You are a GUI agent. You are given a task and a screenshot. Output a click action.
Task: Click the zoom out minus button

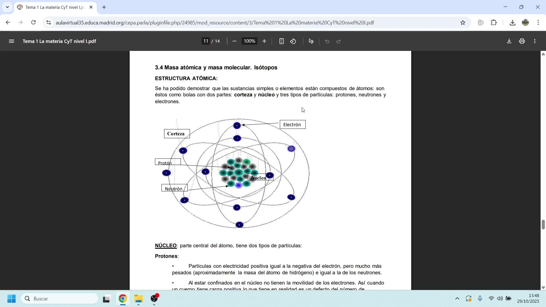pyautogui.click(x=234, y=42)
